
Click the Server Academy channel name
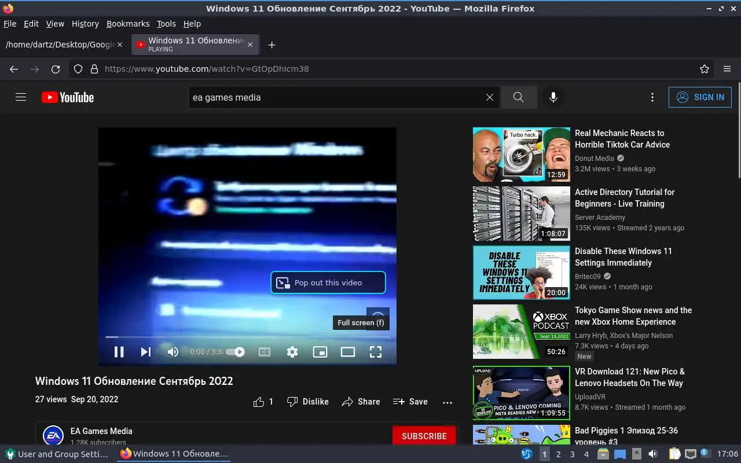600,218
